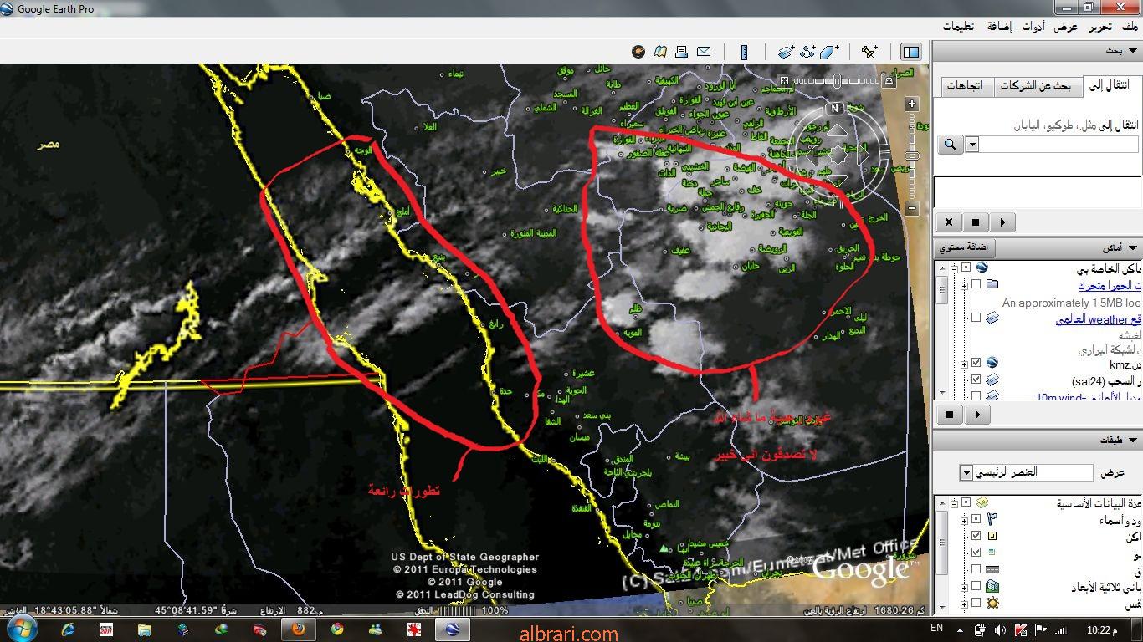1143x642 pixels.
Task: Click the N north compass marker
Action: [834, 109]
